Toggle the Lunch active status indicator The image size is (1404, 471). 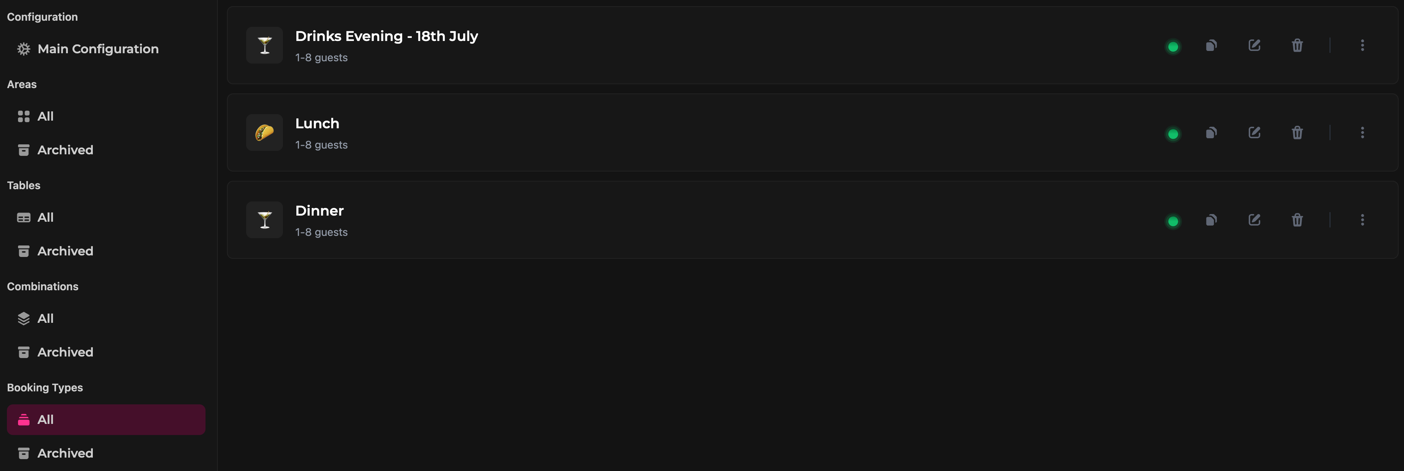click(x=1173, y=134)
